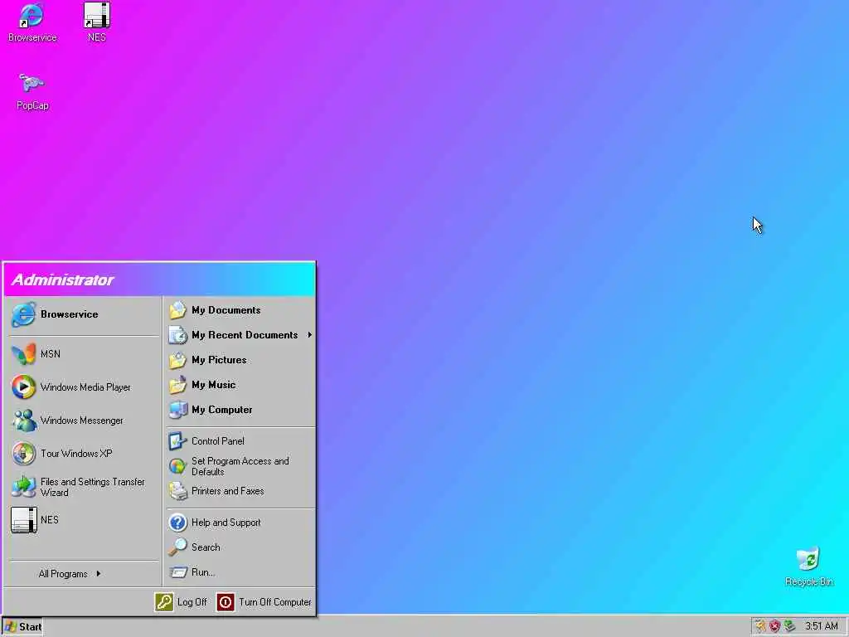
Task: Click the My Music folder icon
Action: [x=177, y=385]
